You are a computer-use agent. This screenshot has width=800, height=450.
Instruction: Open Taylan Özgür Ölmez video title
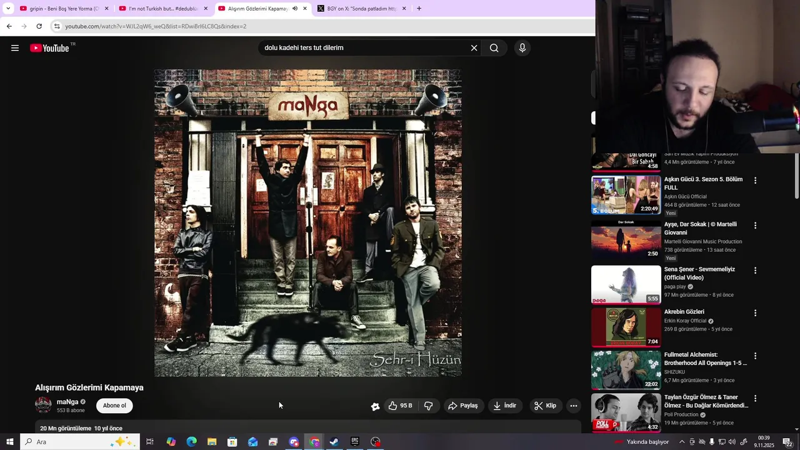[706, 401]
